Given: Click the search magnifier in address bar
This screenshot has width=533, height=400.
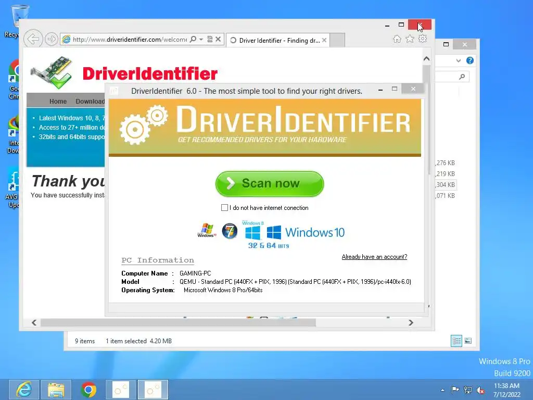Looking at the screenshot, I should [x=193, y=39].
